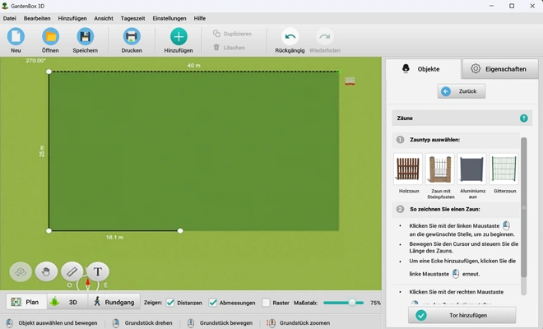
Task: Print the plan via Drucken icon
Action: point(132,36)
